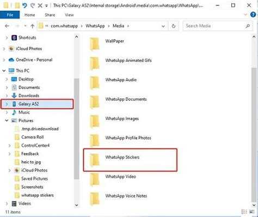This screenshot has width=258, height=217.
Task: Collapse the This PC node
Action: pyautogui.click(x=4, y=71)
